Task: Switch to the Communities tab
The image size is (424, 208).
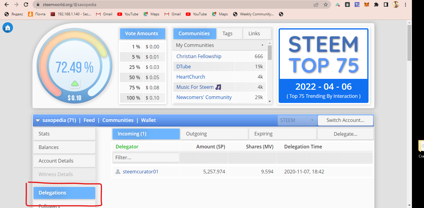Action: point(195,33)
